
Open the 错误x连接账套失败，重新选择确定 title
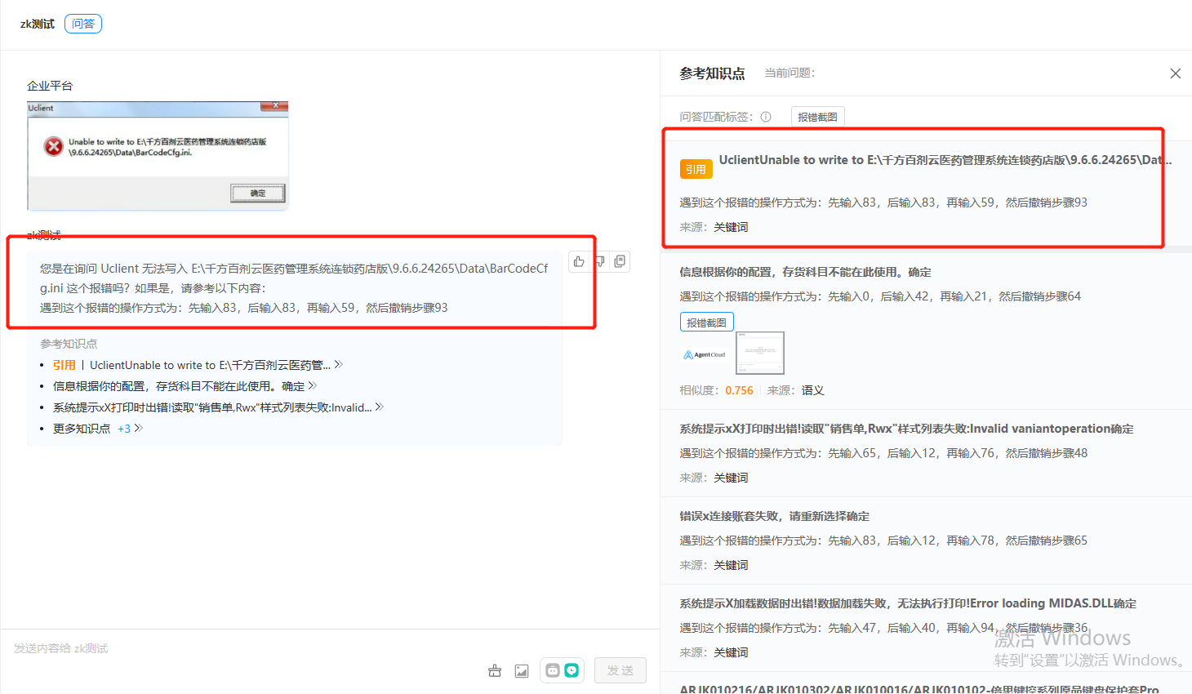774,516
